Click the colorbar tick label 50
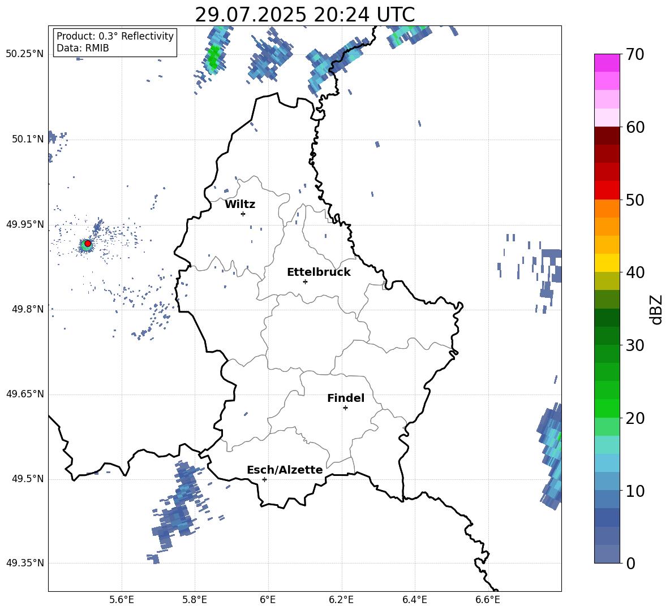 pos(635,200)
